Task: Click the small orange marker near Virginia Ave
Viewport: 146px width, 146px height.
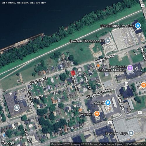Action: 98,65
